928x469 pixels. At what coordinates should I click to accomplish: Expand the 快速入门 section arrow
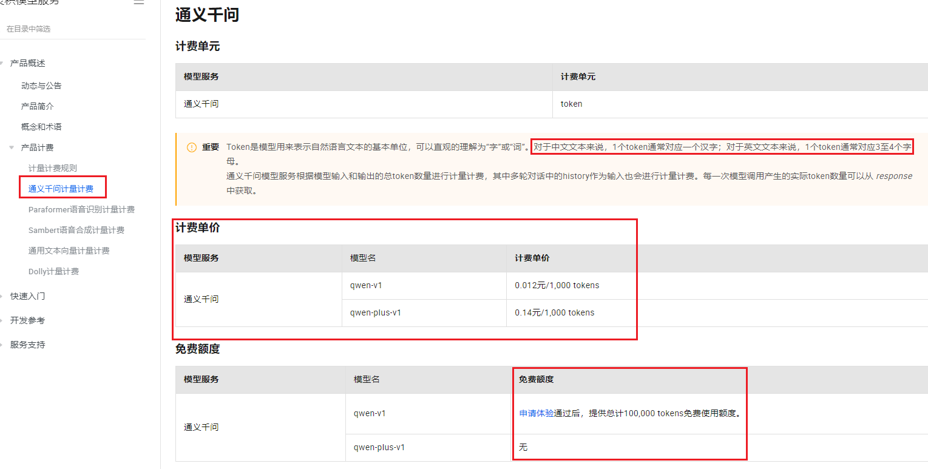[x=2, y=296]
